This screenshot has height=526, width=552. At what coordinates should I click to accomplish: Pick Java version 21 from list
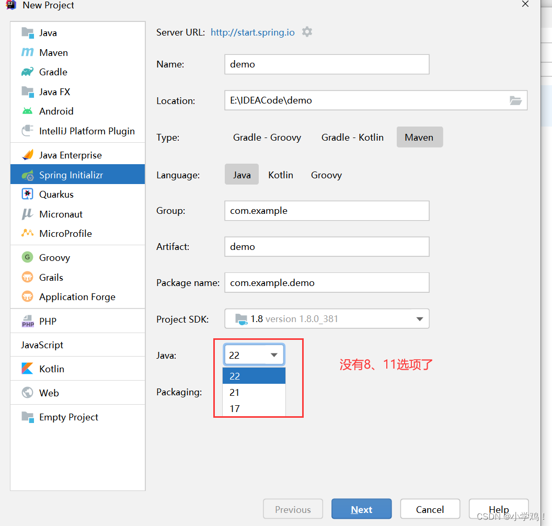point(254,392)
